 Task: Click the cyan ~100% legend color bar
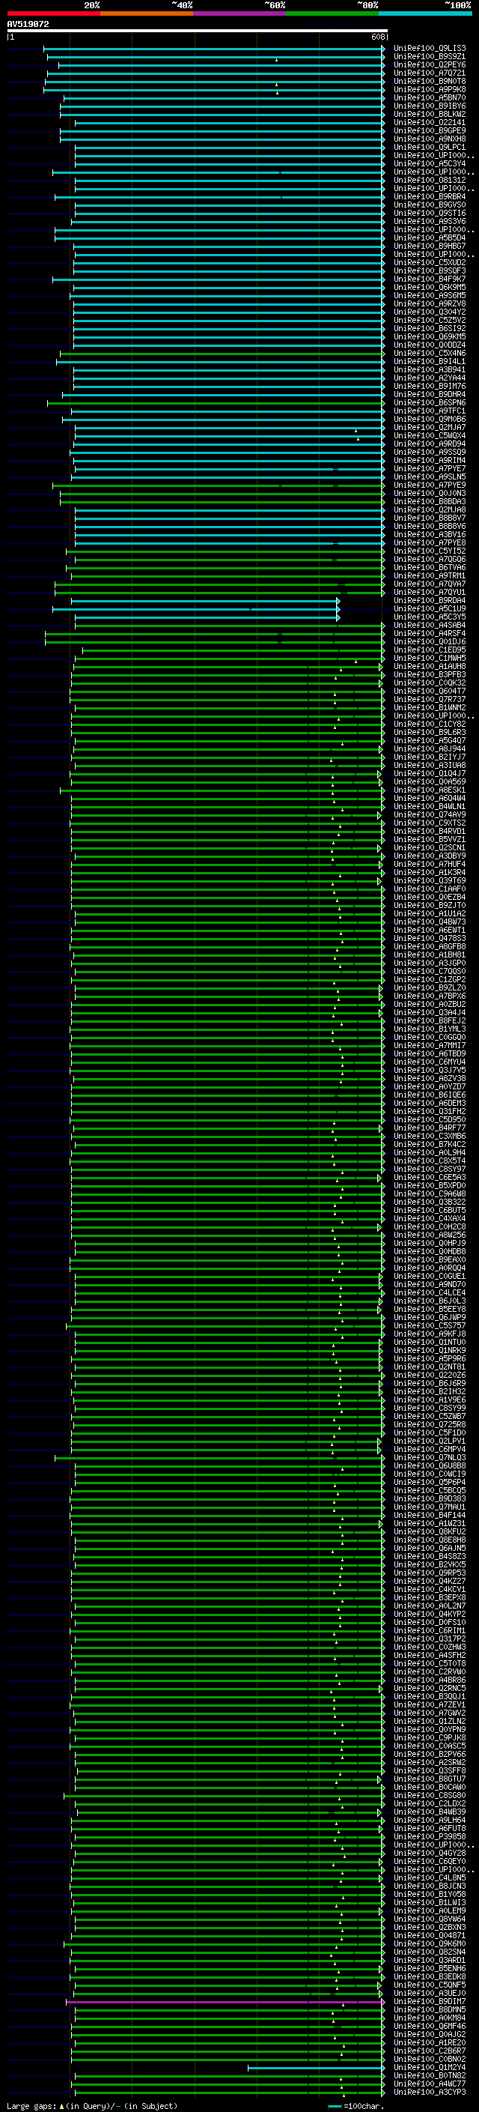point(426,13)
